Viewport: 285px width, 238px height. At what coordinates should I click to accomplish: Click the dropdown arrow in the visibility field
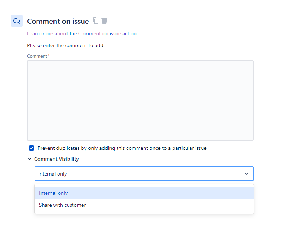coord(246,174)
